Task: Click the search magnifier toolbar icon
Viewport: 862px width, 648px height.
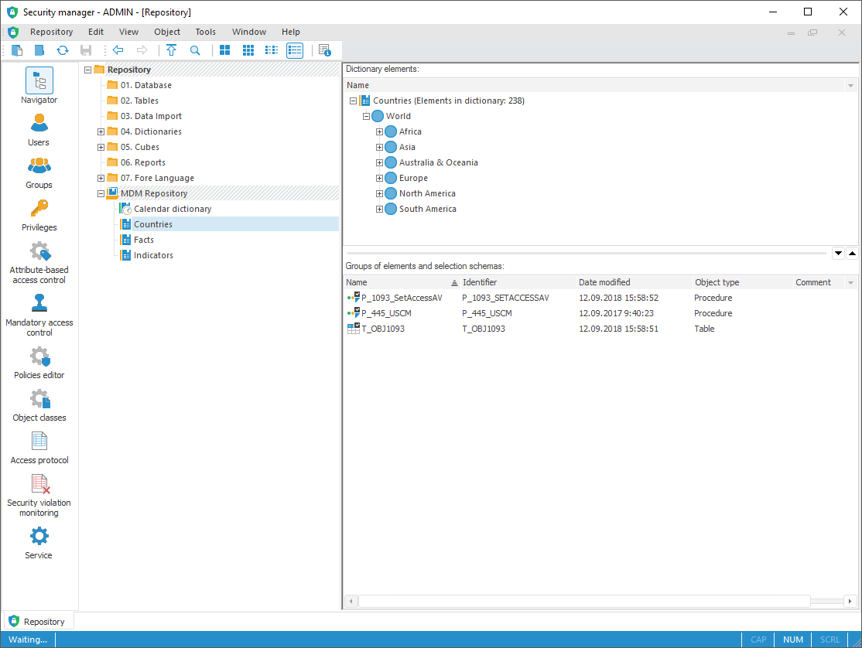Action: click(x=195, y=50)
